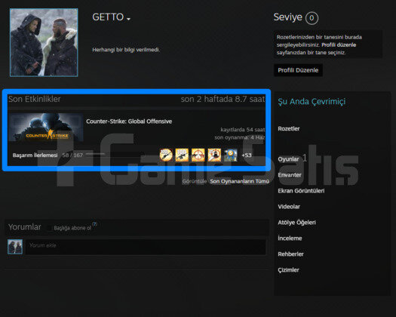Open Atölye Öğeleri in the sidebar
This screenshot has height=317, width=396.
[x=296, y=223]
